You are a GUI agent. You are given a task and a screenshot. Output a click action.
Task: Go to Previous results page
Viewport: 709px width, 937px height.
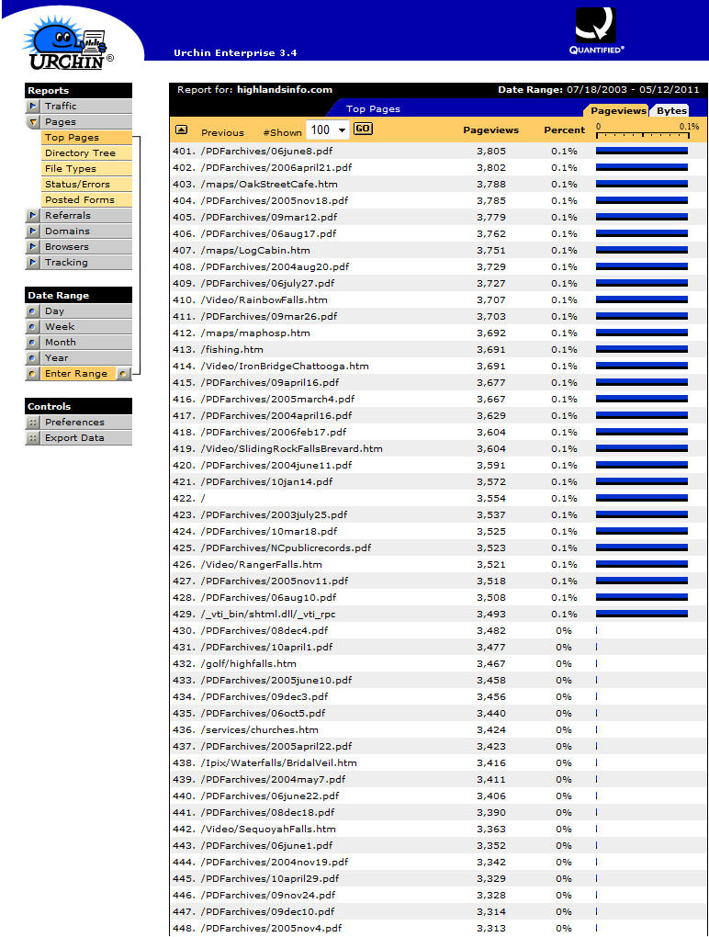(222, 132)
